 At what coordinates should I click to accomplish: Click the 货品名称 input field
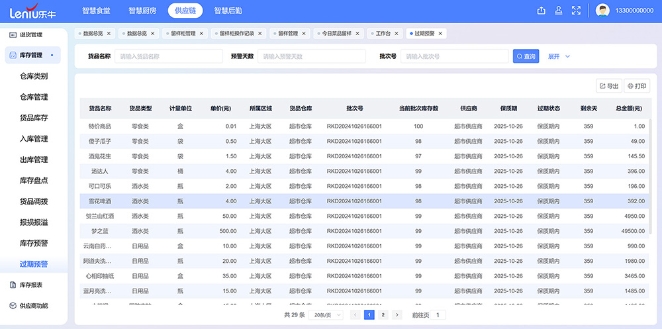click(x=169, y=57)
